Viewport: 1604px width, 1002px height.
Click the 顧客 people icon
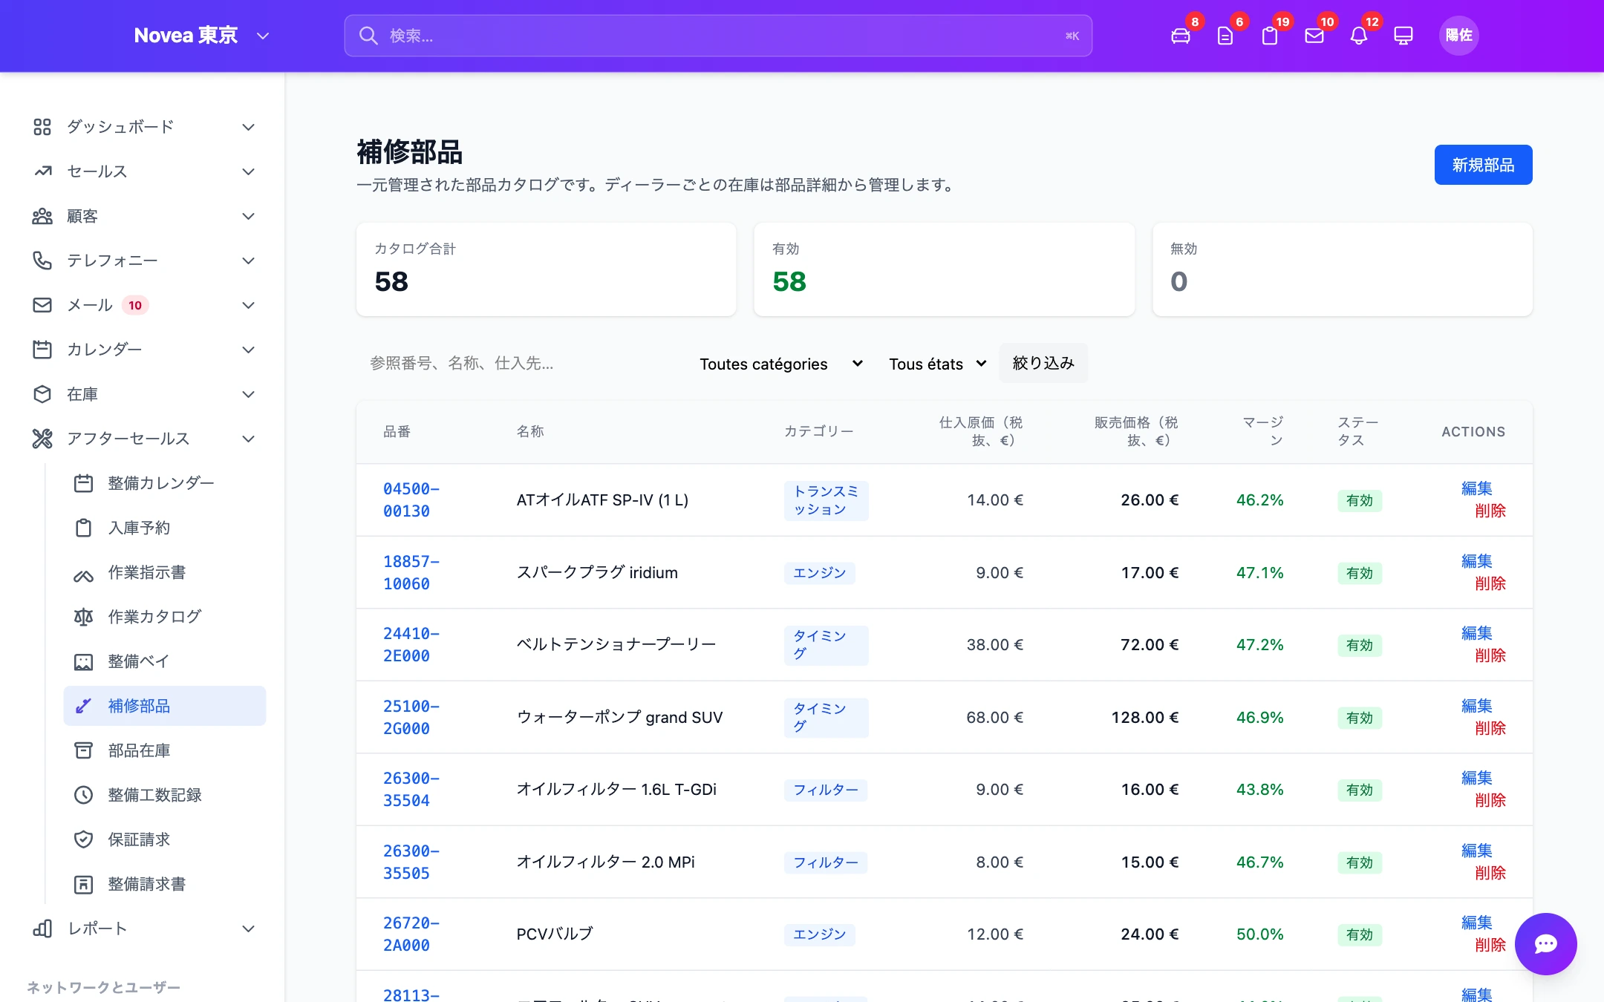tap(42, 216)
